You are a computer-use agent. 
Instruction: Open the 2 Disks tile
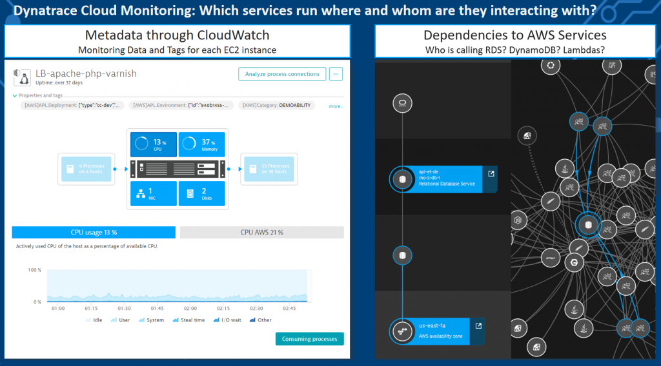(x=201, y=193)
